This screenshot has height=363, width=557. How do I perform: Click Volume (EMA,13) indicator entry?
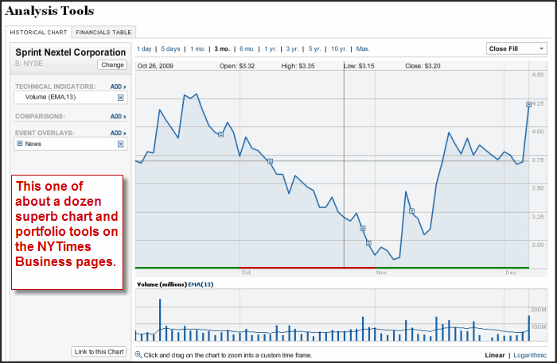point(70,98)
